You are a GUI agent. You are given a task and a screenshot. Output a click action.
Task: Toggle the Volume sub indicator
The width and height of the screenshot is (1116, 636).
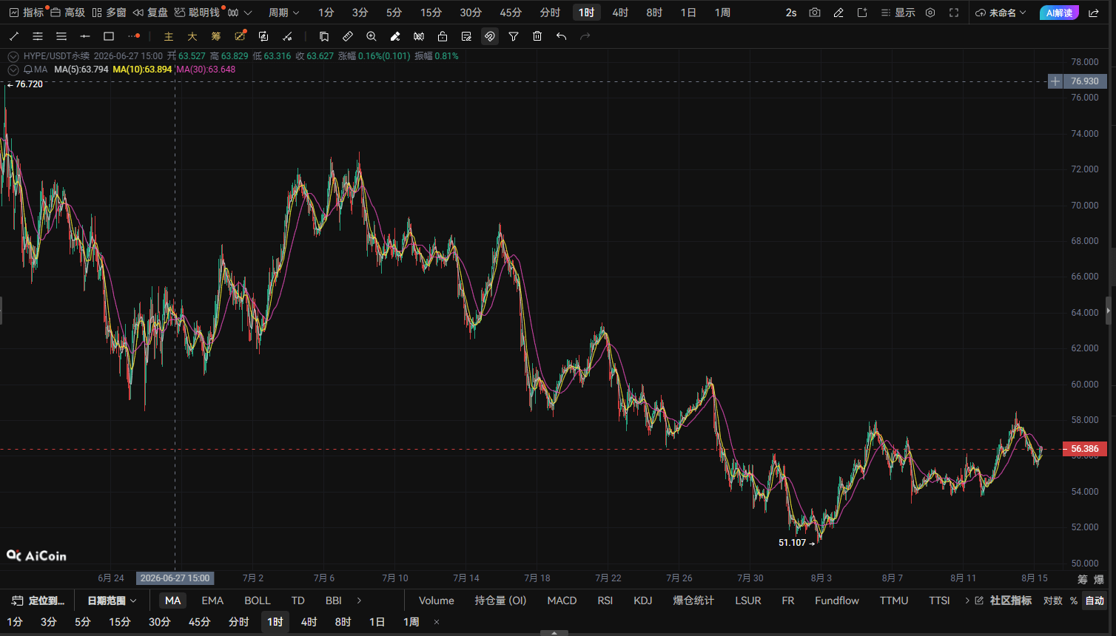[x=437, y=601]
